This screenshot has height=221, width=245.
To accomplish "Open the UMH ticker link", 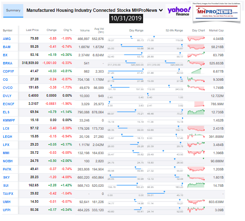I will pyautogui.click(x=7, y=202).
